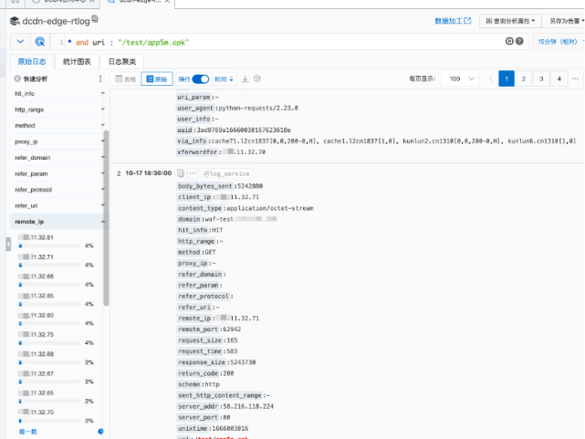Open the quick analysis three-dot menu
The height and width of the screenshot is (439, 585).
(101, 79)
